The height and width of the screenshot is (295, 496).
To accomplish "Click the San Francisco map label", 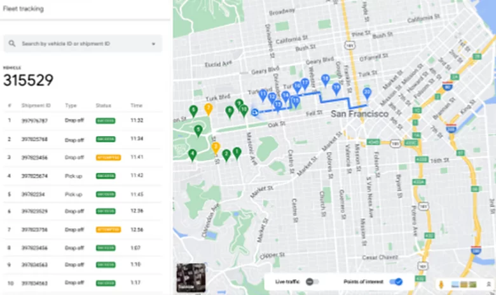I will pyautogui.click(x=359, y=114).
